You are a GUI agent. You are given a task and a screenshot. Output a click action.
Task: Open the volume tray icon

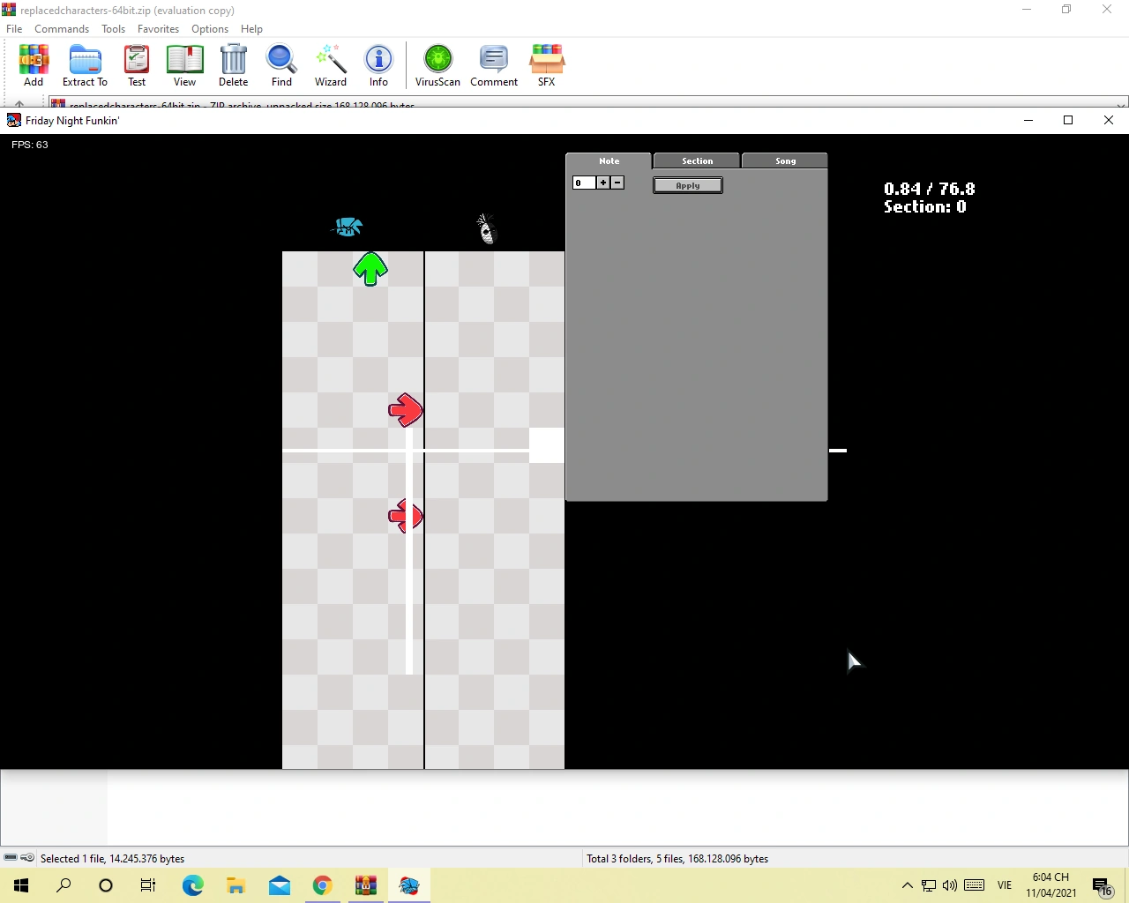(x=950, y=885)
